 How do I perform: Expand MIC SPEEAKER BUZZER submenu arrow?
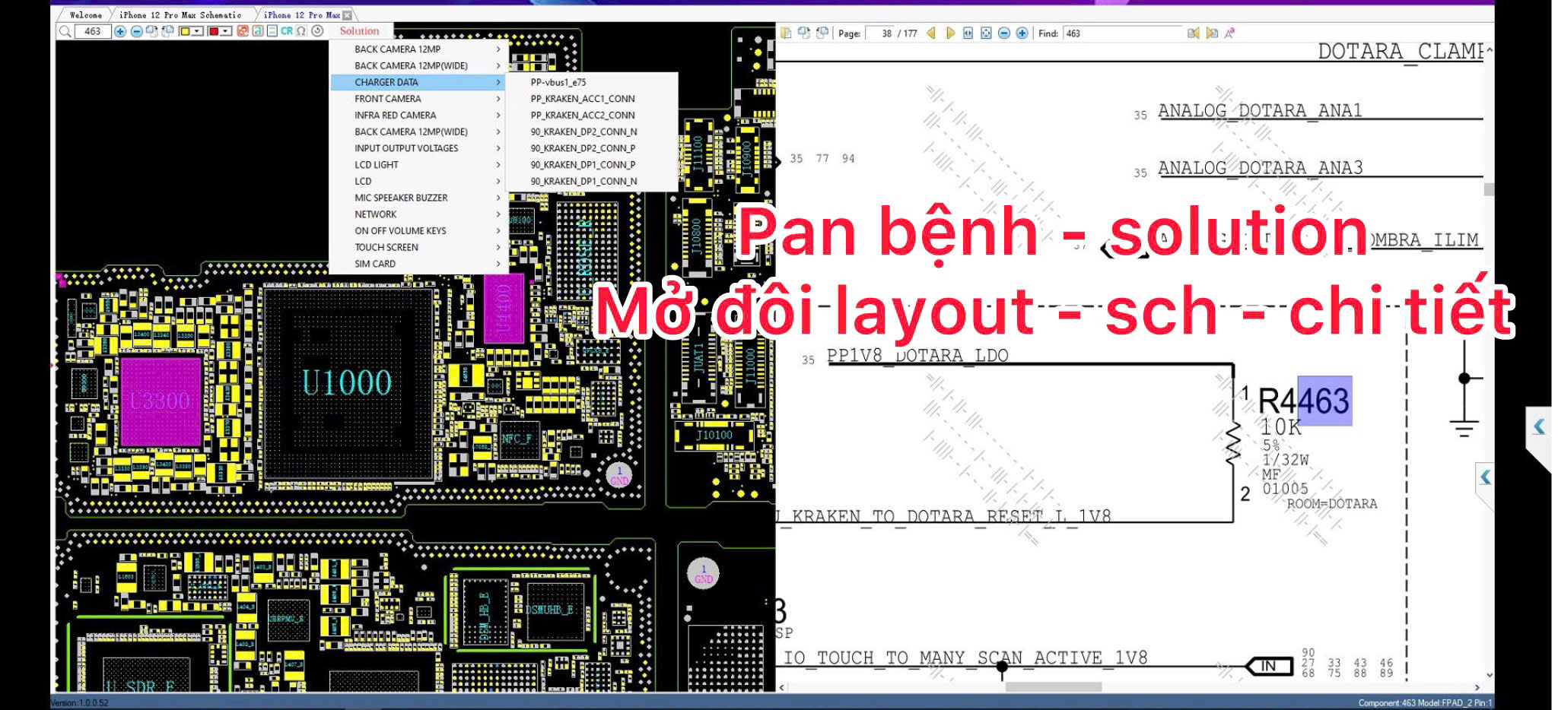click(499, 198)
